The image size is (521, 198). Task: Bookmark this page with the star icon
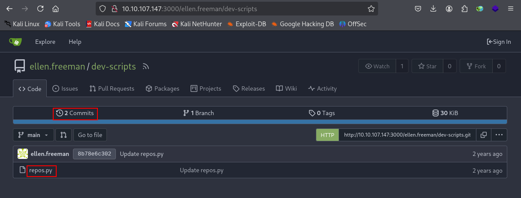pos(371,9)
